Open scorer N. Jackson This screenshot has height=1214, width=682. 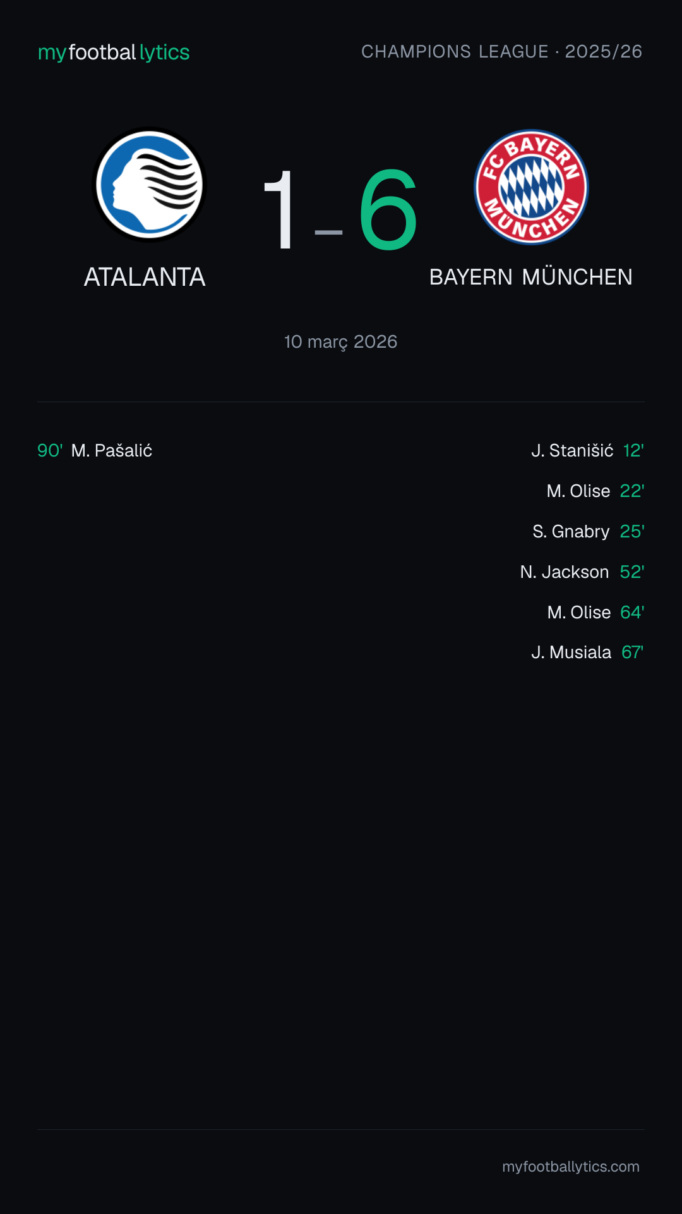click(x=565, y=572)
